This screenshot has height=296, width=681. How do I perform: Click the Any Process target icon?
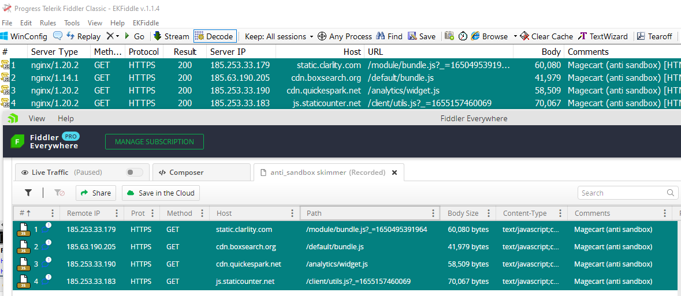(322, 36)
